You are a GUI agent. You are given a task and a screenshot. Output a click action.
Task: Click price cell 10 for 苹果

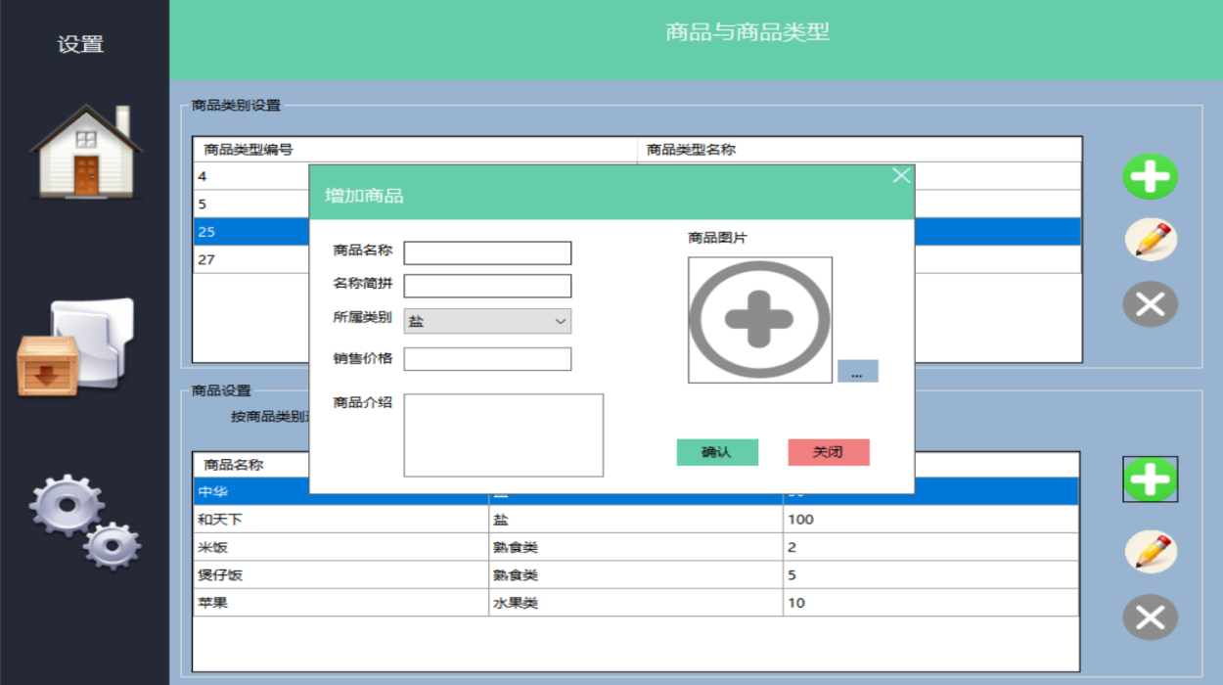point(931,603)
